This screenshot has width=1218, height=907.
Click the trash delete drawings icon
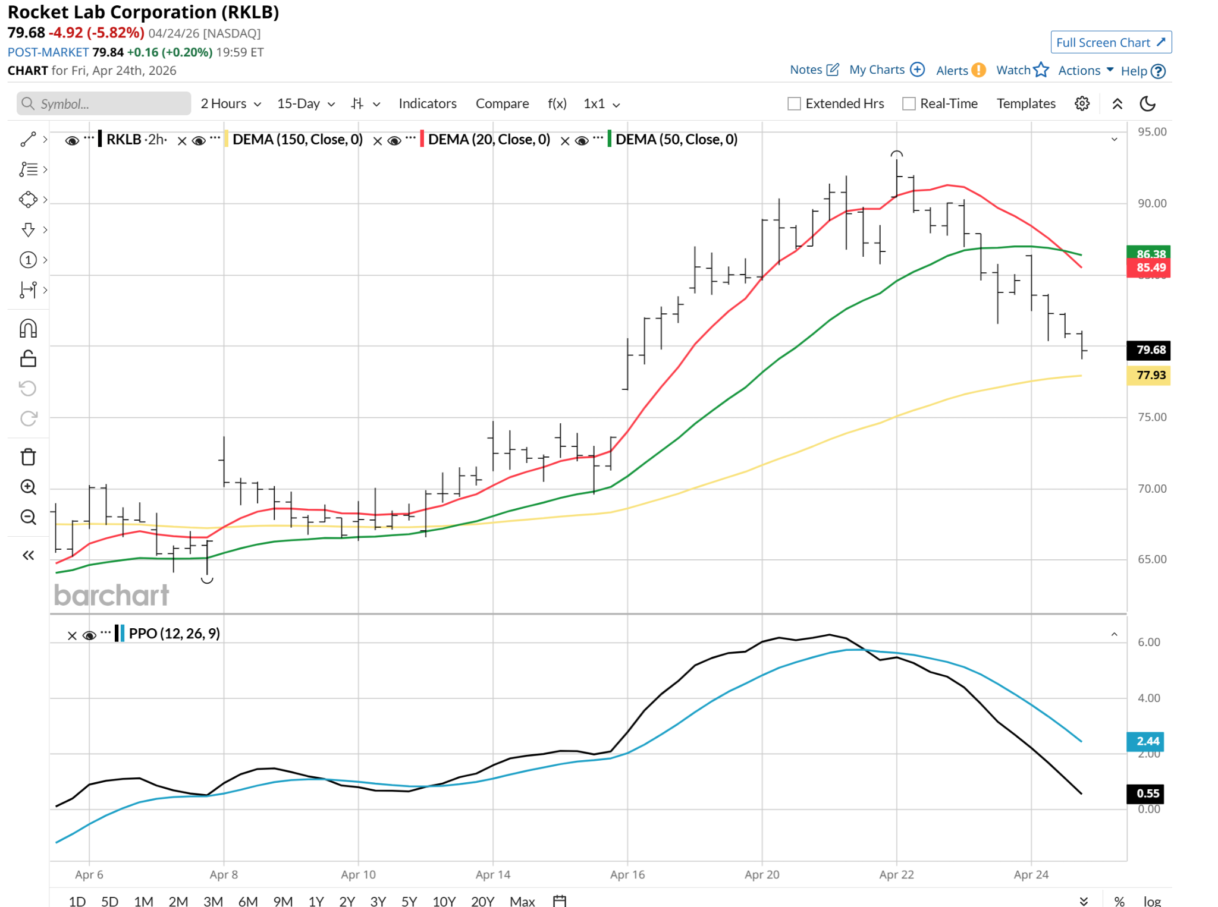click(28, 456)
